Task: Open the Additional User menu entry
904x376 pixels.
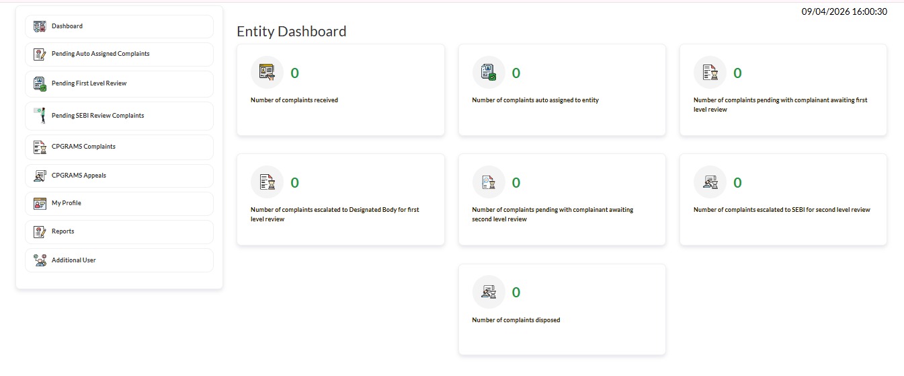Action: click(x=74, y=260)
